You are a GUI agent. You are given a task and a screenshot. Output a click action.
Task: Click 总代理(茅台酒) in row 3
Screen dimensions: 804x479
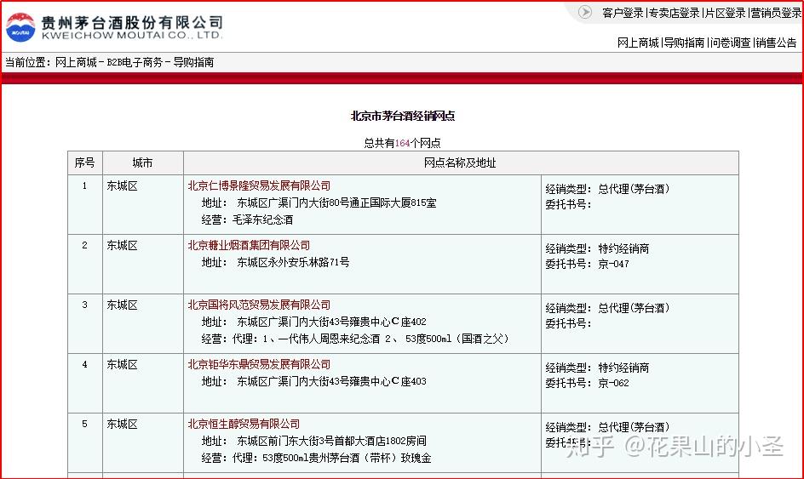click(634, 308)
